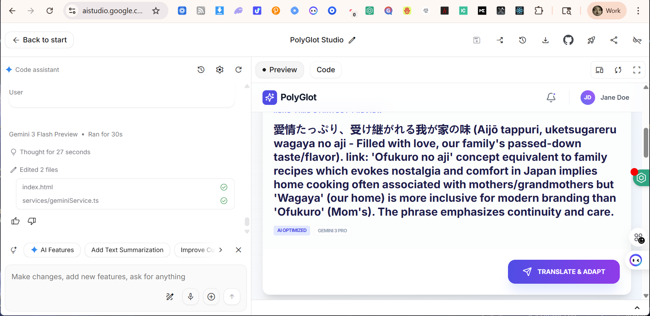The width and height of the screenshot is (650, 316).
Task: Click the GEMINI 3 PRO badge
Action: (332, 231)
